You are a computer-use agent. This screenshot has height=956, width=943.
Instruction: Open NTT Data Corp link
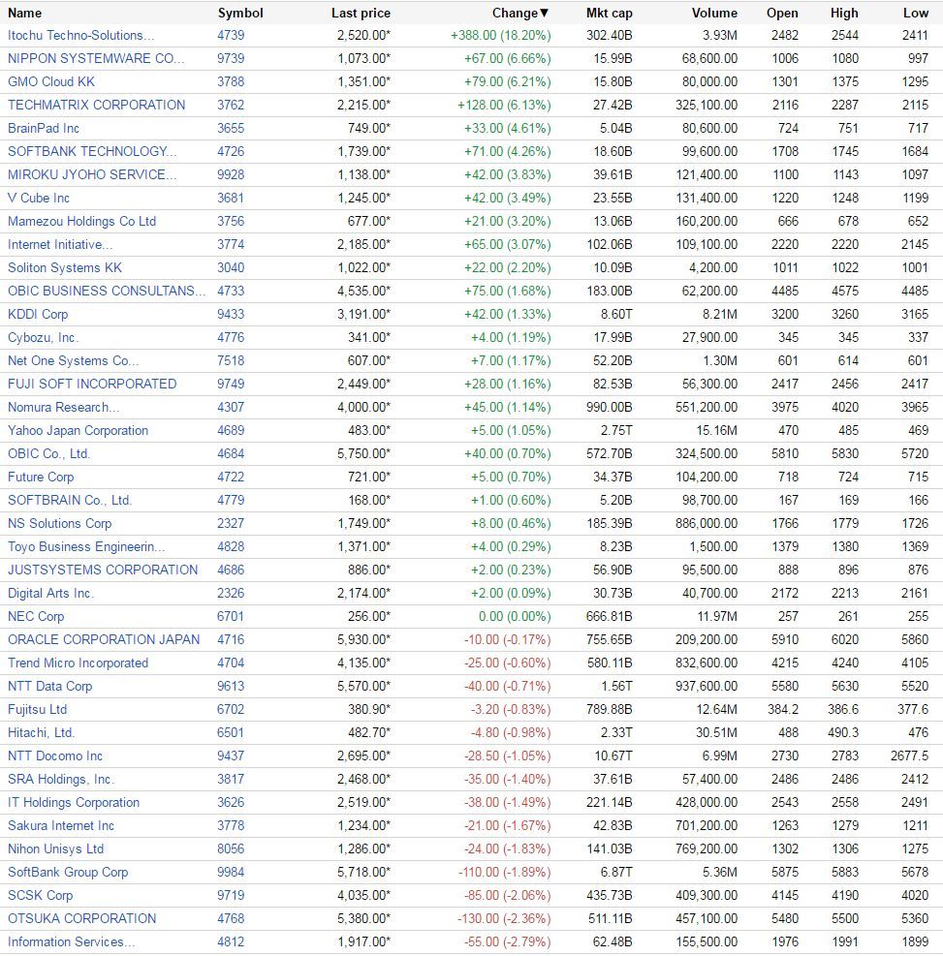click(x=49, y=687)
